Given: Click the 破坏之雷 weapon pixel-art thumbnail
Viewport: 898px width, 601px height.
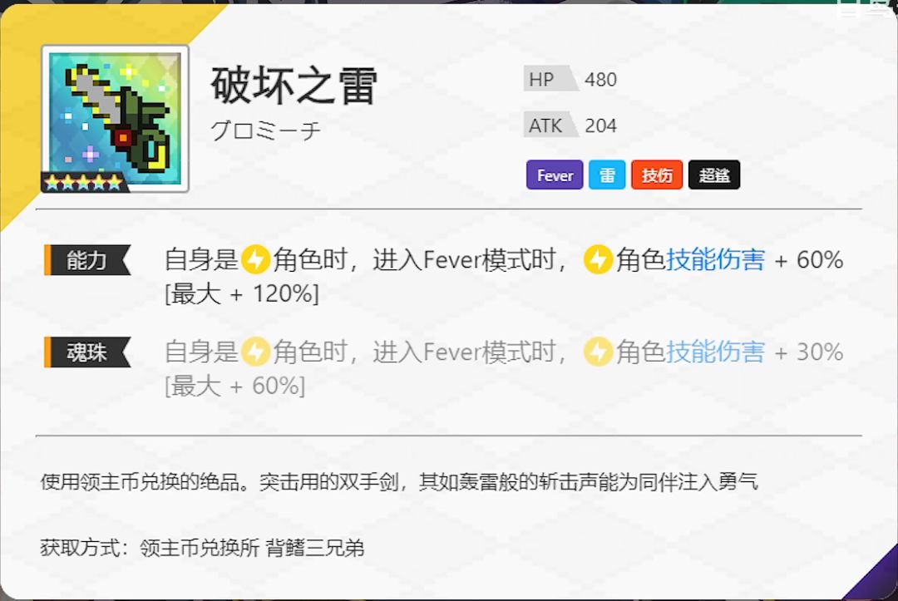Looking at the screenshot, I should point(115,119).
